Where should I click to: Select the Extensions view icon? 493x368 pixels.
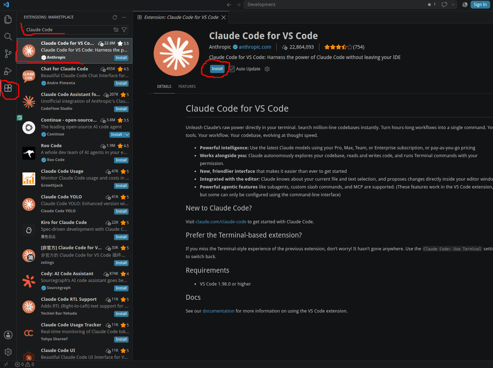point(8,88)
